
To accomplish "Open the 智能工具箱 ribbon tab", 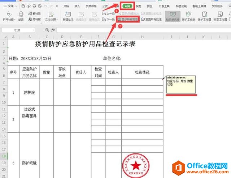I will tap(199, 6).
